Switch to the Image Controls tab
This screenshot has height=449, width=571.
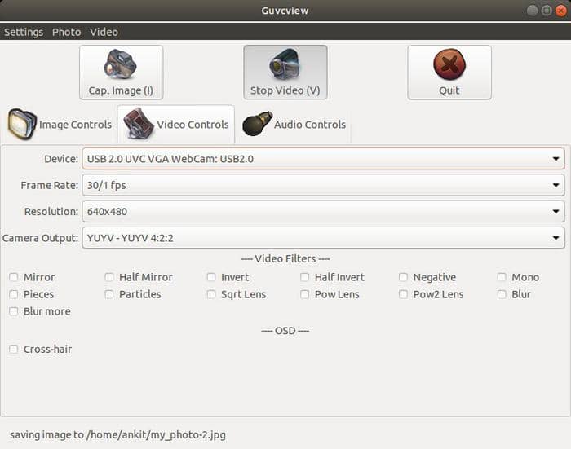60,125
